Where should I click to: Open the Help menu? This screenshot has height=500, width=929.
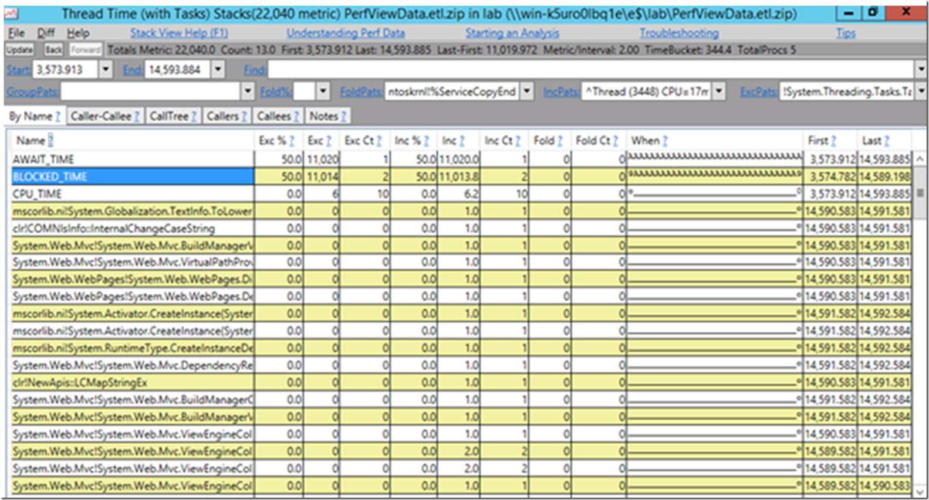point(77,33)
